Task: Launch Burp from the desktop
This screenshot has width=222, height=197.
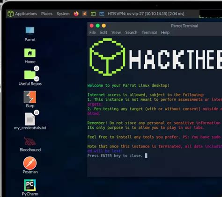Action: [x=30, y=99]
